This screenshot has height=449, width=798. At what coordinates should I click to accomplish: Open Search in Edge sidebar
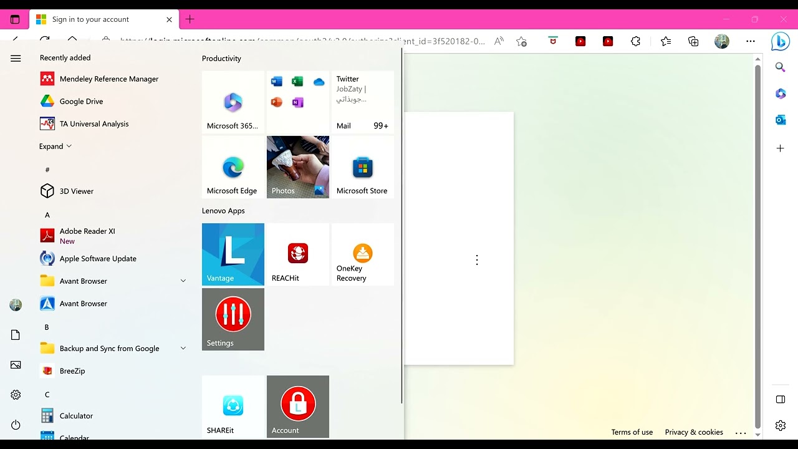(x=781, y=67)
